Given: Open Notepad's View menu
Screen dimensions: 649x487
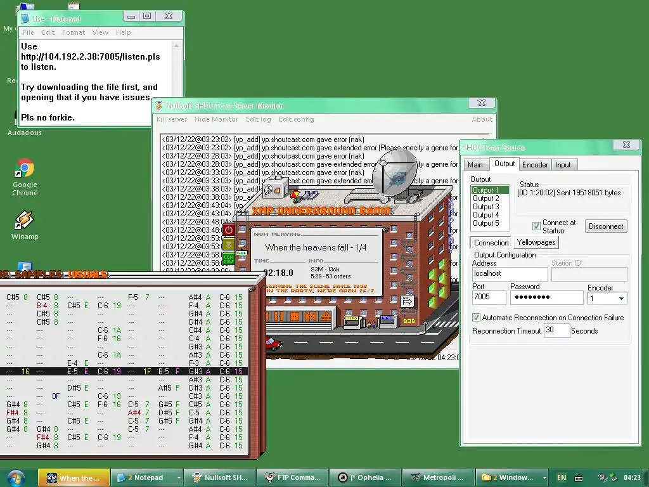Looking at the screenshot, I should (x=100, y=32).
